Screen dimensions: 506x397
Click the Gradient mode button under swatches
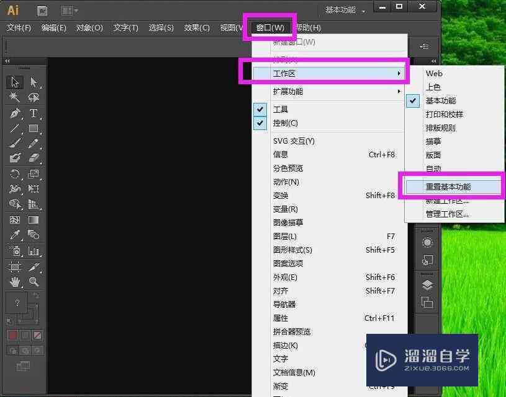(x=25, y=335)
